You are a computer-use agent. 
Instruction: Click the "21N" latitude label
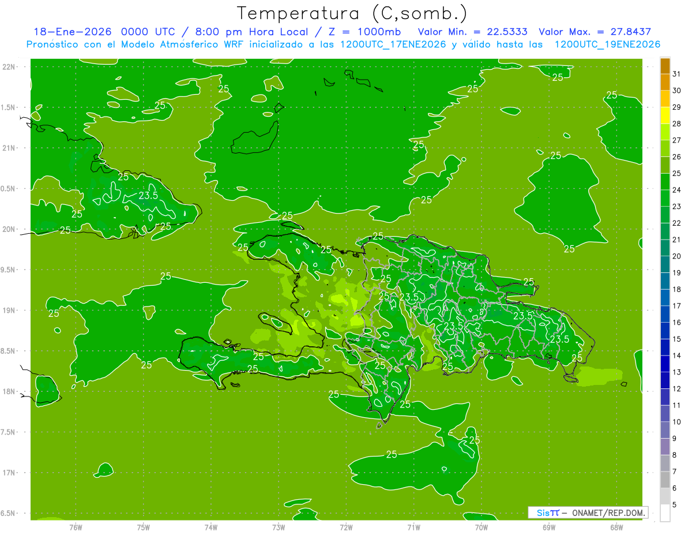[8, 148]
